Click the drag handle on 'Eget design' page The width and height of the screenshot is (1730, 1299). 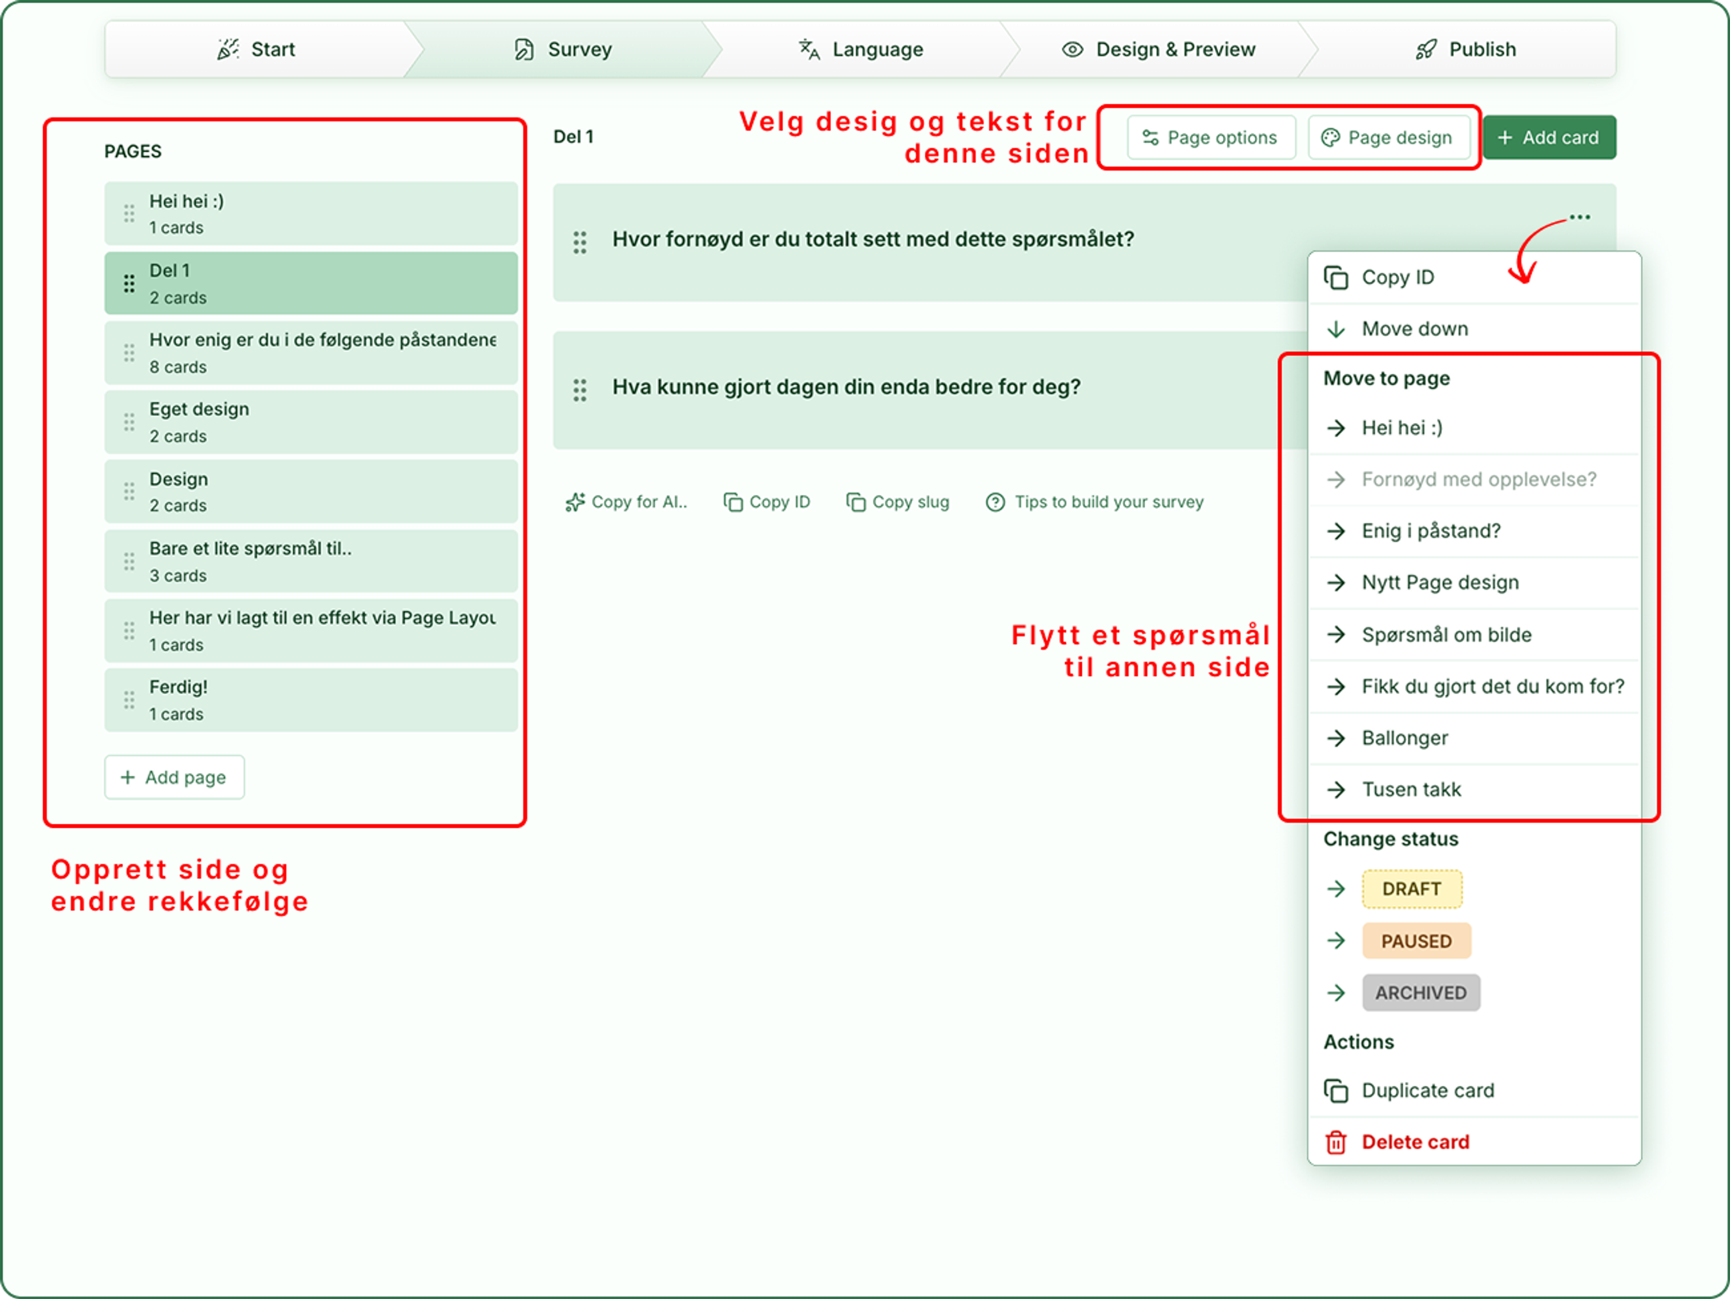click(x=129, y=422)
